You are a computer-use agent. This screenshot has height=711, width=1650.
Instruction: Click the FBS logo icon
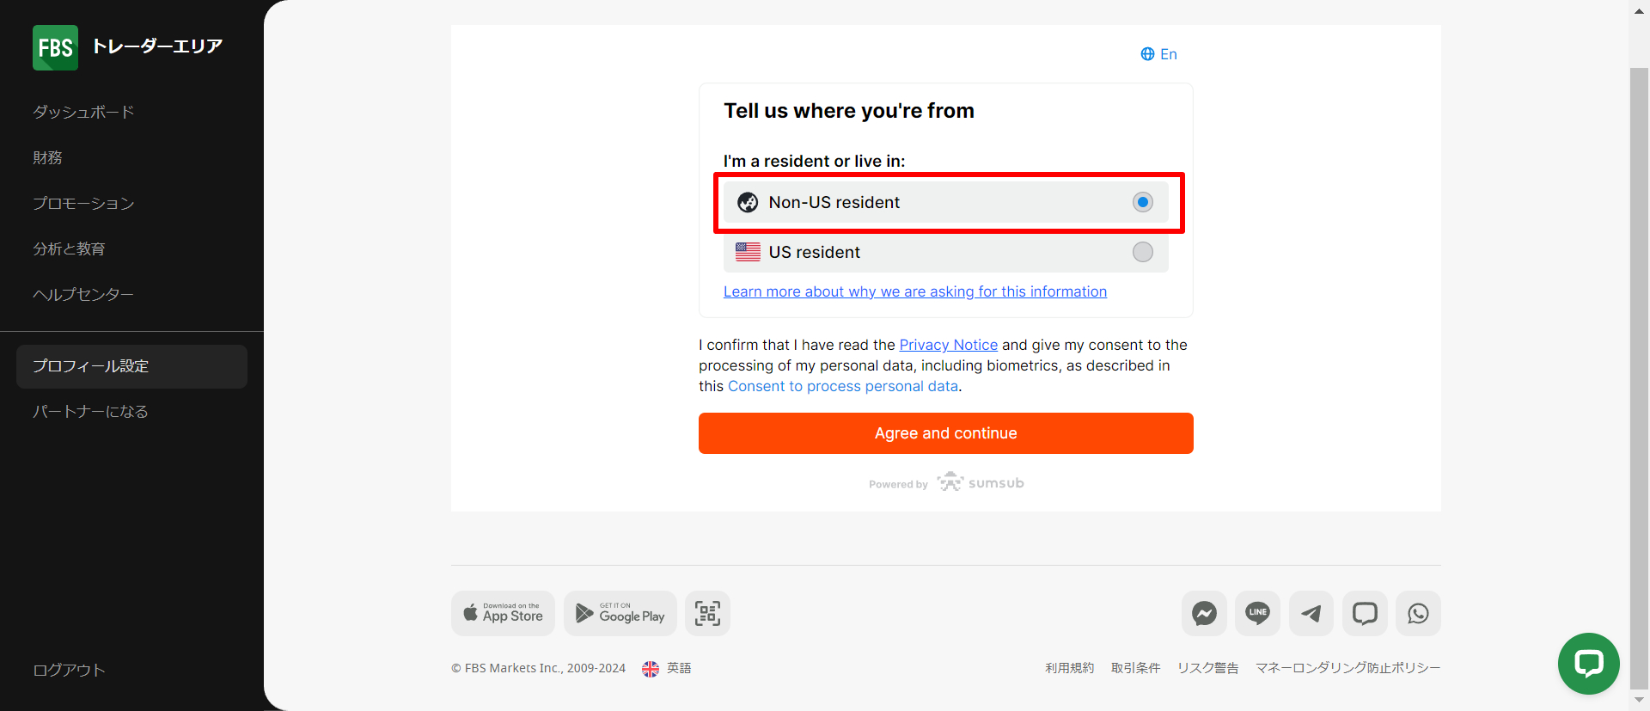pos(55,47)
